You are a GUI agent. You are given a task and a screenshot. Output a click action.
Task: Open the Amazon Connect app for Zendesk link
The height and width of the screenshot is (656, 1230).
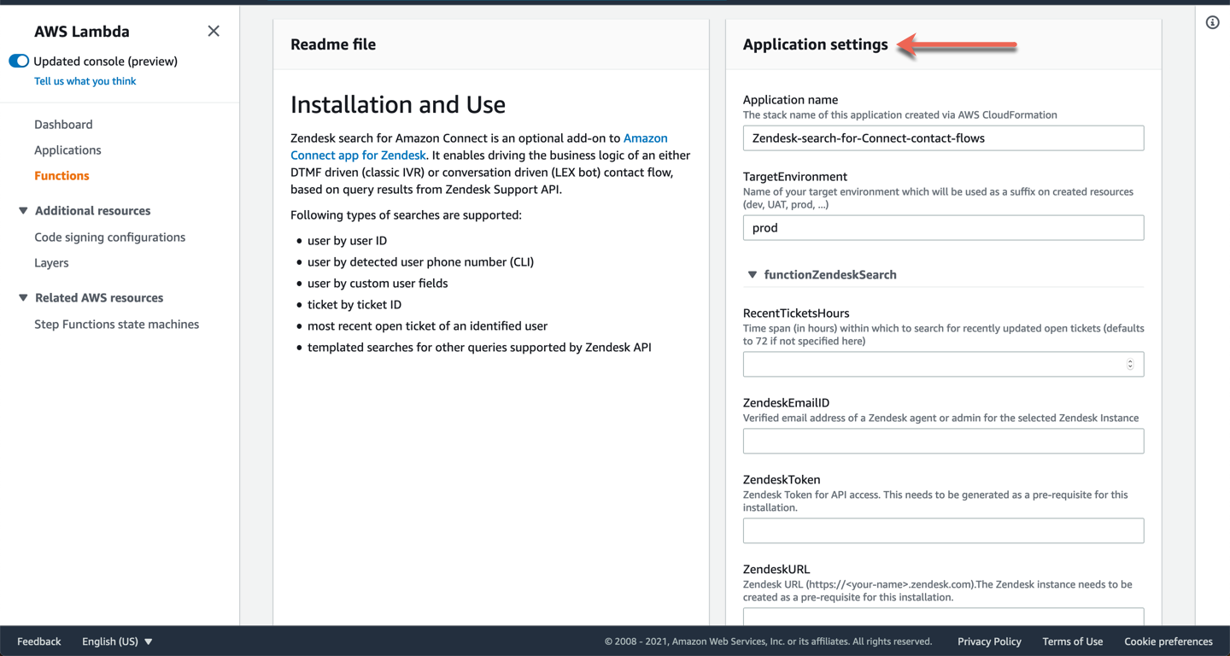[358, 155]
